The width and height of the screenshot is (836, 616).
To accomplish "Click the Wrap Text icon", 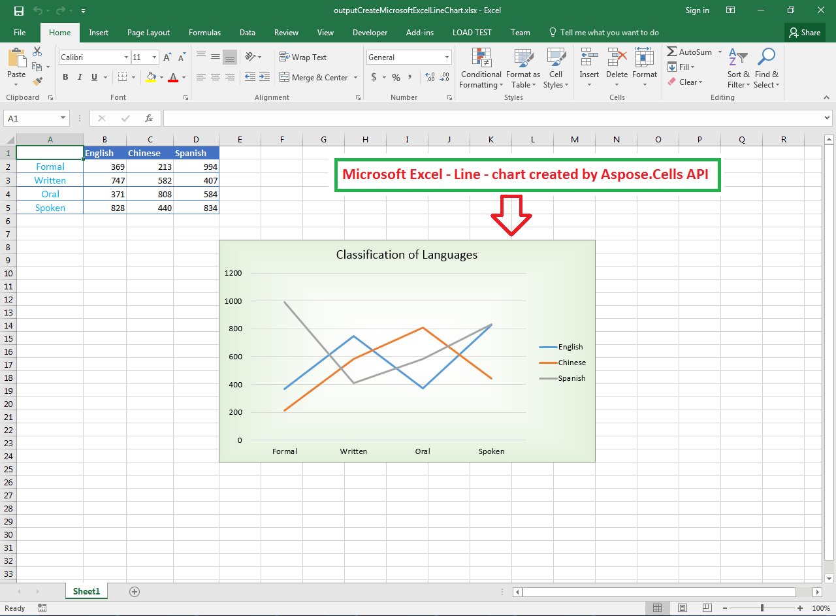I will click(302, 57).
